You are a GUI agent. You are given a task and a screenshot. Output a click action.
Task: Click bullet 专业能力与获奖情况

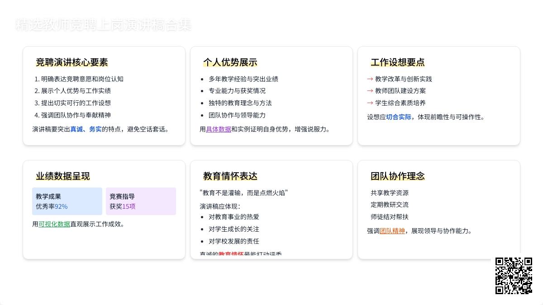(237, 91)
